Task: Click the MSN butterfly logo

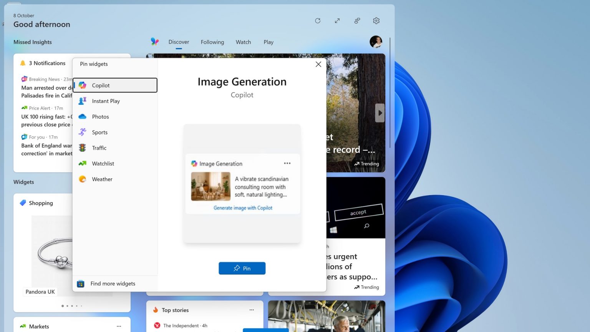Action: [x=155, y=41]
